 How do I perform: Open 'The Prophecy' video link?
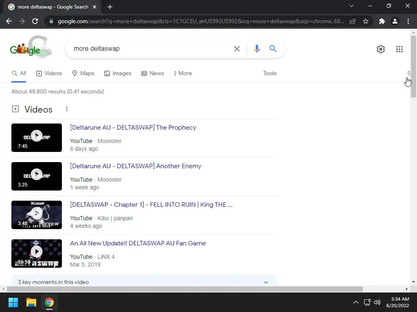tap(133, 127)
